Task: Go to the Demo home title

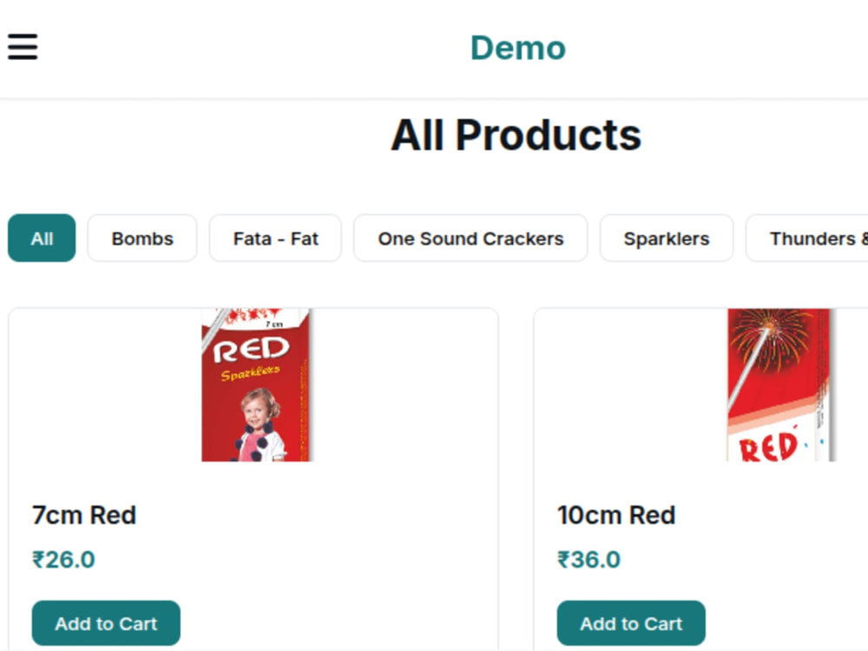Action: (517, 48)
